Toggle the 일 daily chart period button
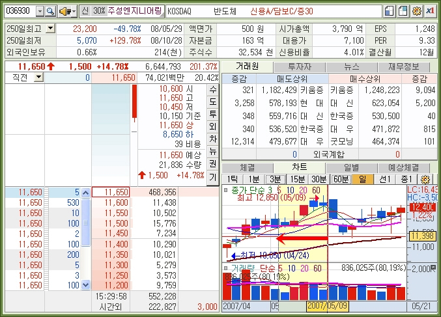The width and height of the screenshot is (441, 317). [362, 179]
